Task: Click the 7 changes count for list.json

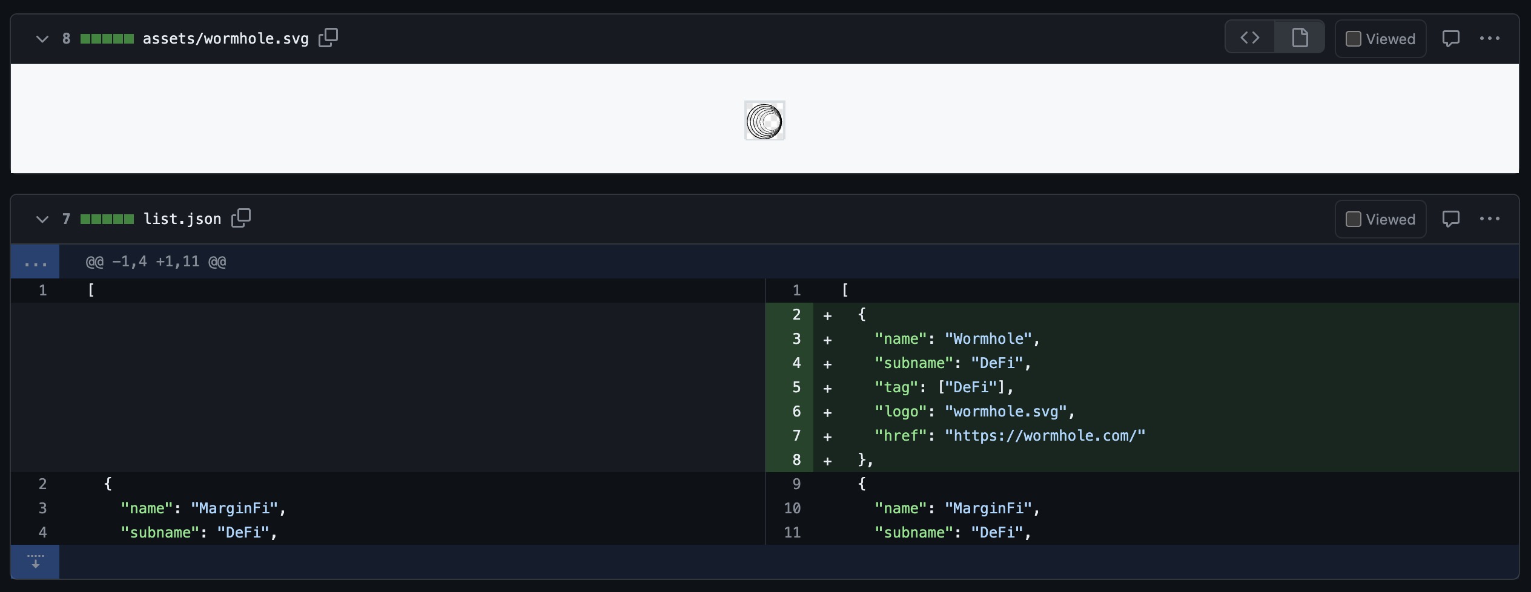Action: tap(67, 219)
